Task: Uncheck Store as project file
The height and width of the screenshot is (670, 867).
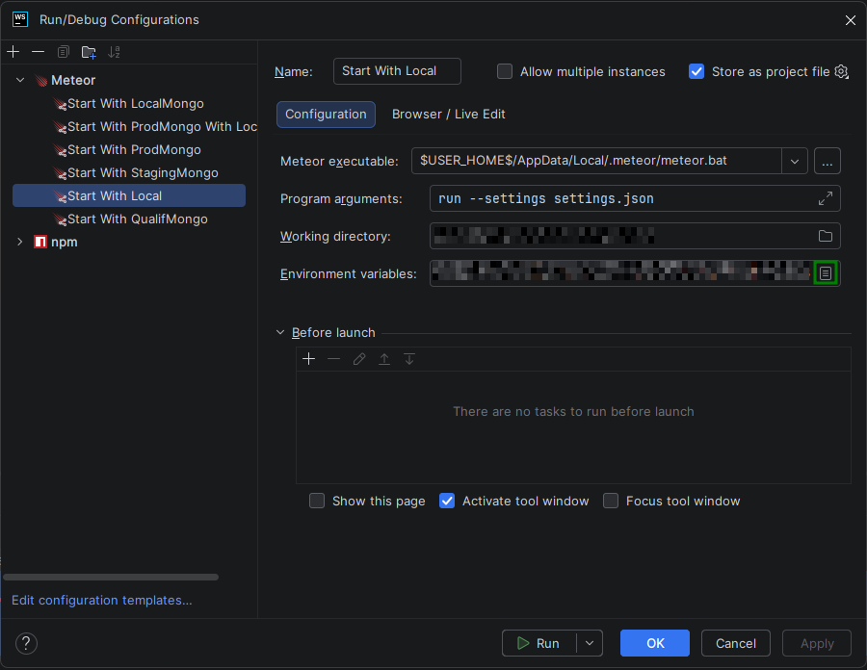Action: 696,71
